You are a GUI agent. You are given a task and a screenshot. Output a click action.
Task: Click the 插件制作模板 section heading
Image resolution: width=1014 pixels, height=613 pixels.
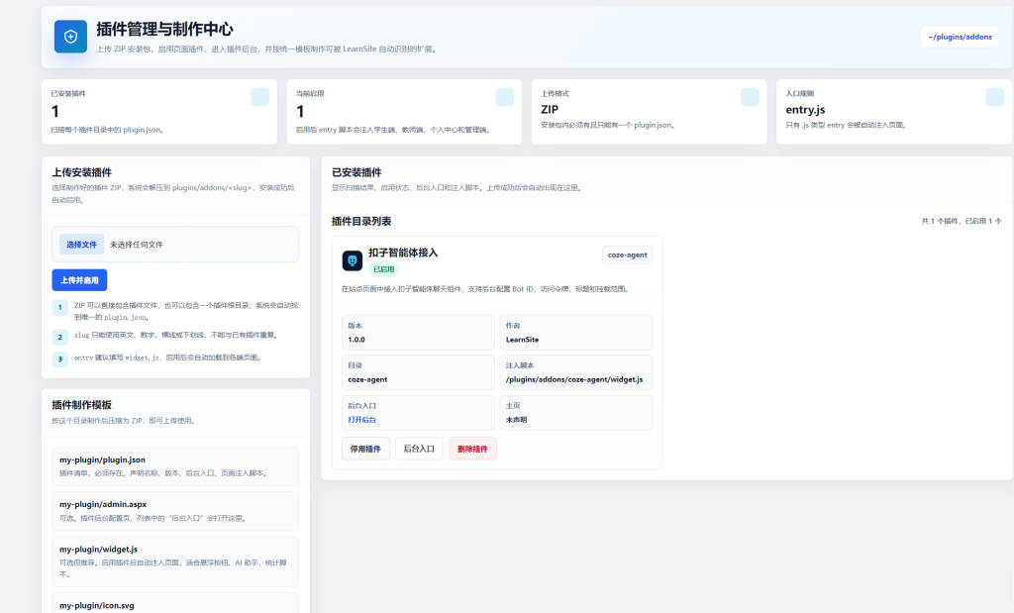click(x=81, y=405)
